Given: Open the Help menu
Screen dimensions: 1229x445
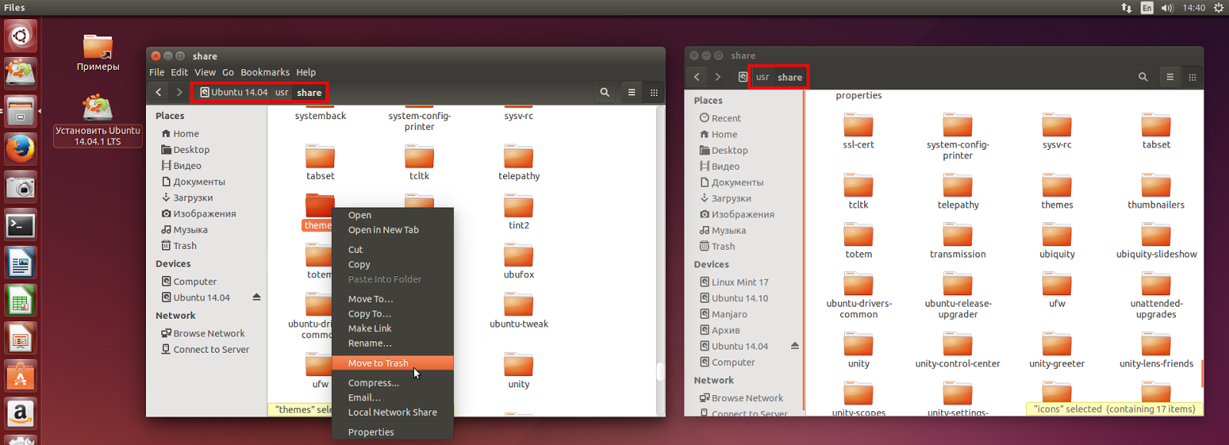Looking at the screenshot, I should coord(306,72).
